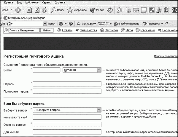Viewport: 178px width, 137px height.
Task: Click Проверка spell check button
Action: coord(151,24)
